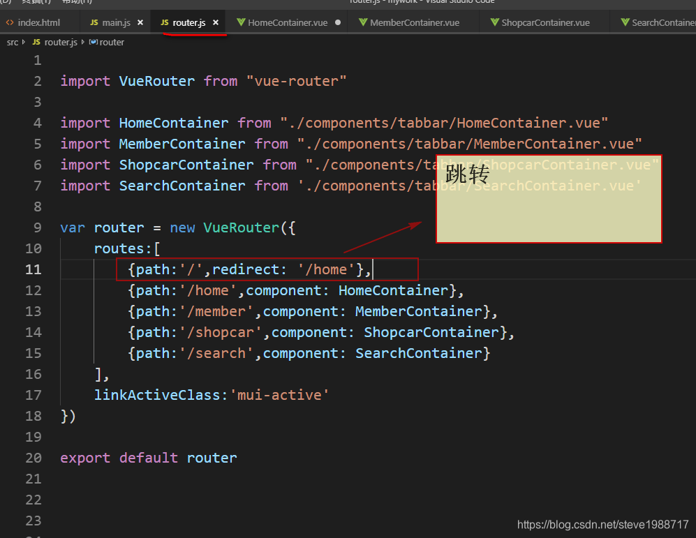
Task: Open the main.js editor tab
Action: (x=117, y=22)
